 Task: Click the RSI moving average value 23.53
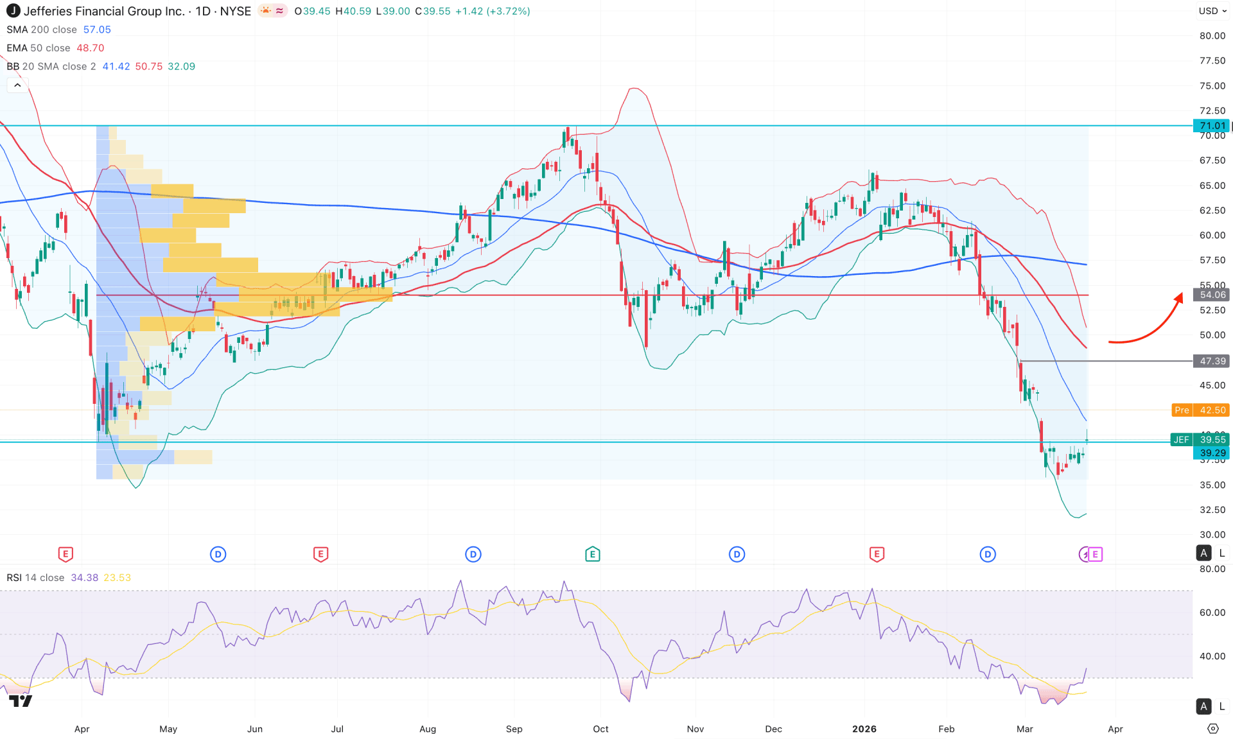point(117,578)
